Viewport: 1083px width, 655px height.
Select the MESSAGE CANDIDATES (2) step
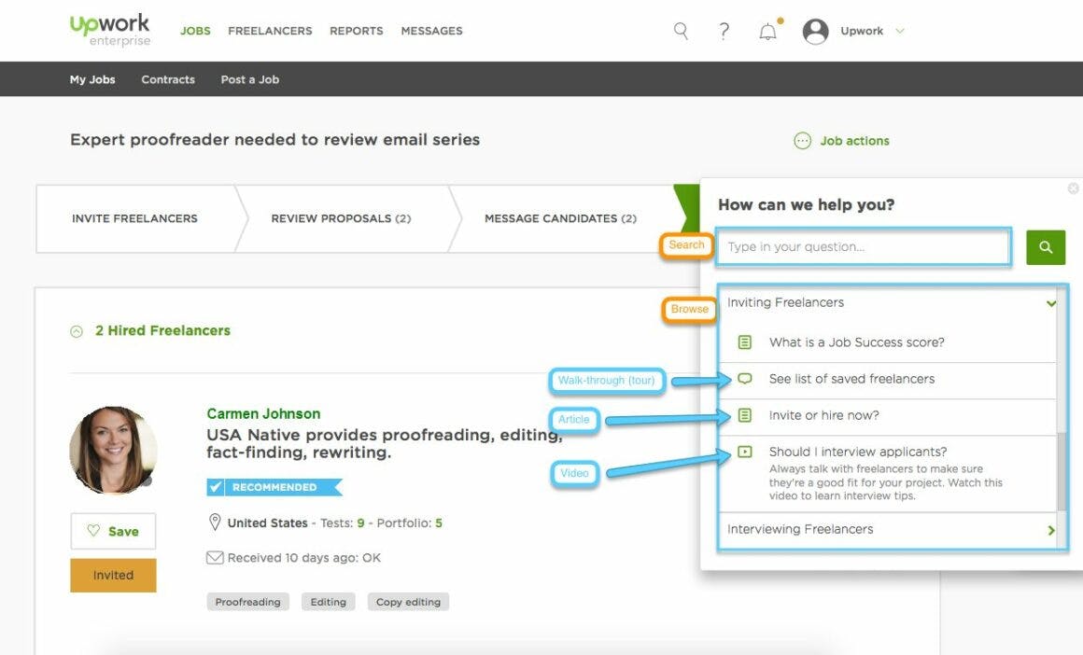(x=560, y=218)
